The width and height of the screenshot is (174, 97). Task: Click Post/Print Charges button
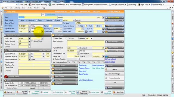click(114, 74)
